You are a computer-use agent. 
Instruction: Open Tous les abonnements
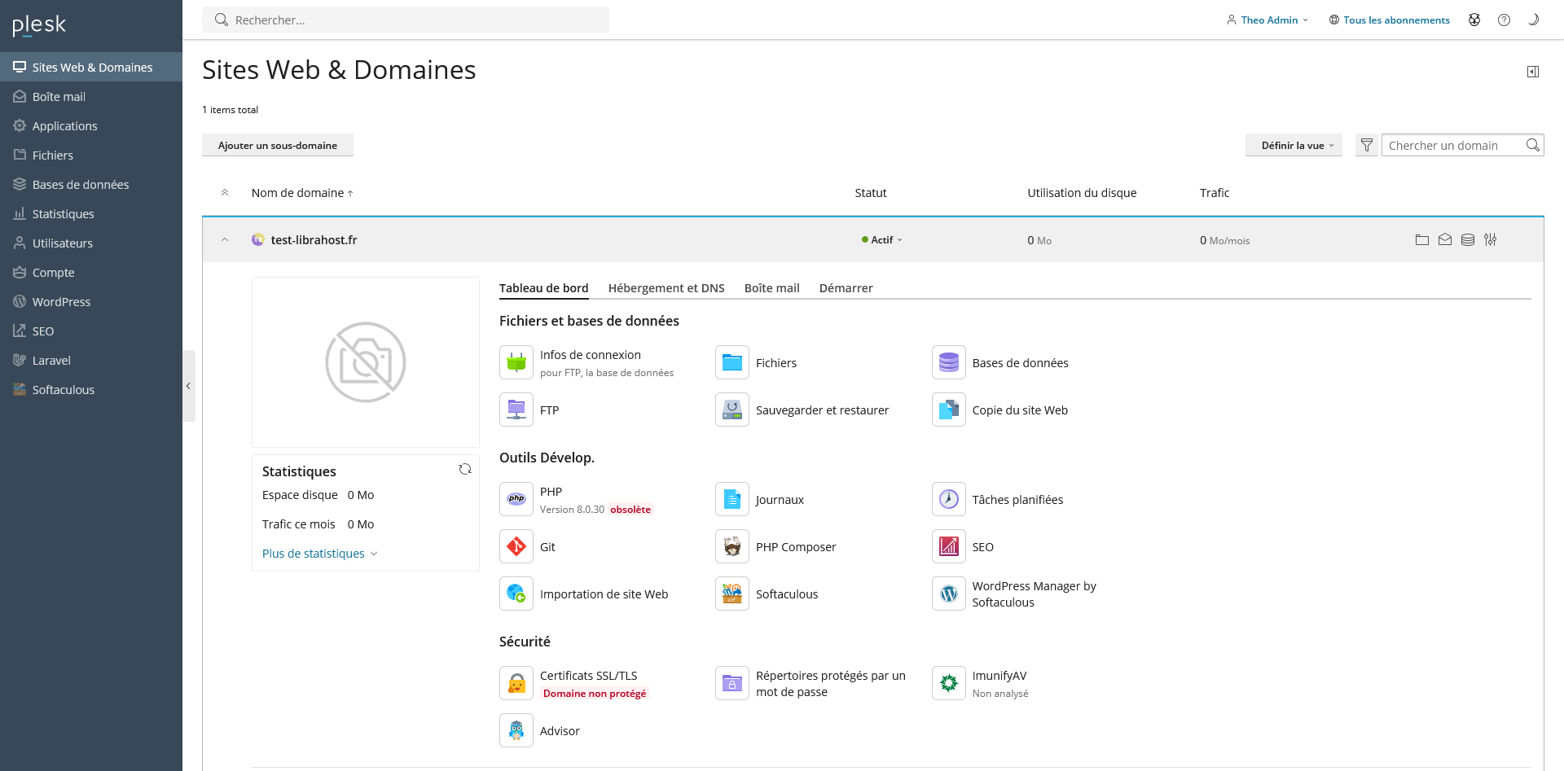[x=1390, y=20]
